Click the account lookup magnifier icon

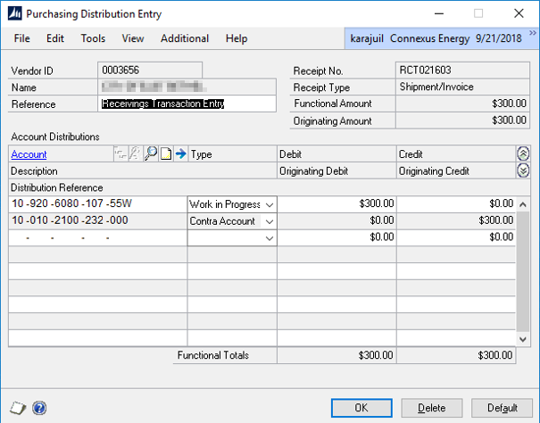(x=151, y=154)
